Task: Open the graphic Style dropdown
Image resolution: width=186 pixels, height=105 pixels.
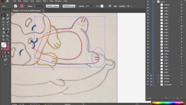Action: [x=105, y=6]
